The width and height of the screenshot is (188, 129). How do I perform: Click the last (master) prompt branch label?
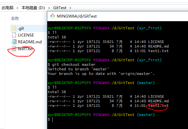[146, 115]
